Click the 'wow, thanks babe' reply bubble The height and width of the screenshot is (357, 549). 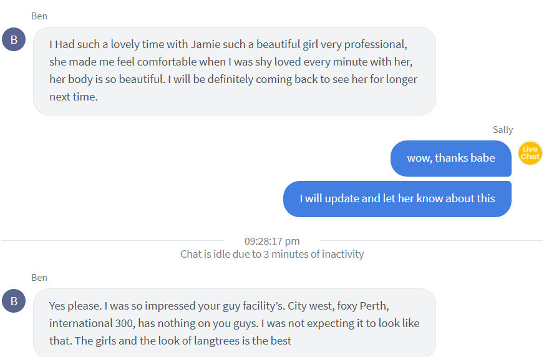coord(451,159)
